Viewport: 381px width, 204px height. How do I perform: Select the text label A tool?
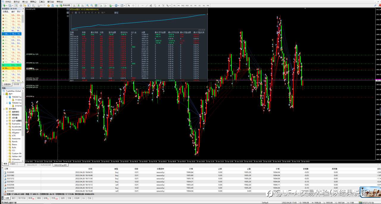tap(159, 5)
